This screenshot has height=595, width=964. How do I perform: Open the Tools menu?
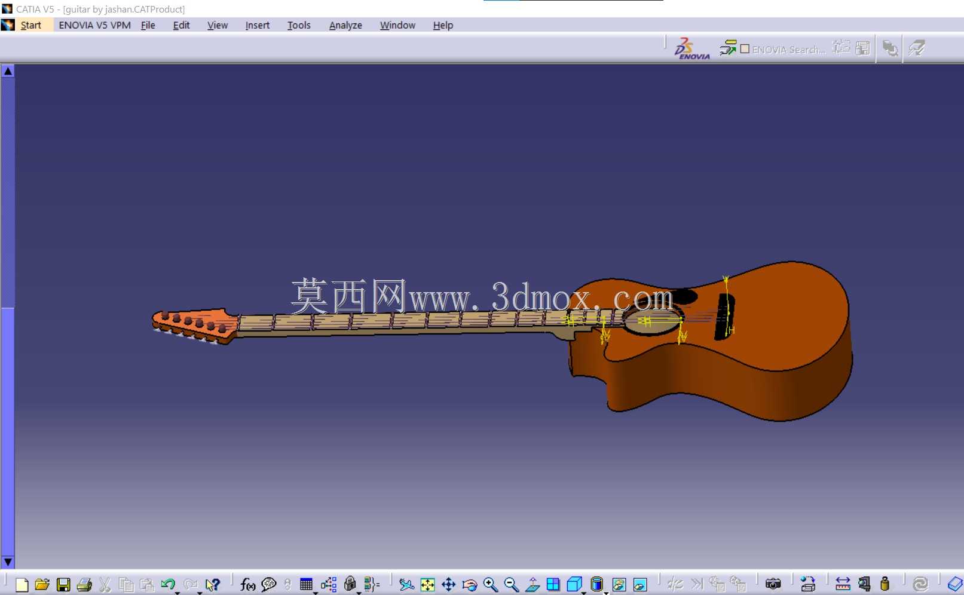click(x=299, y=25)
